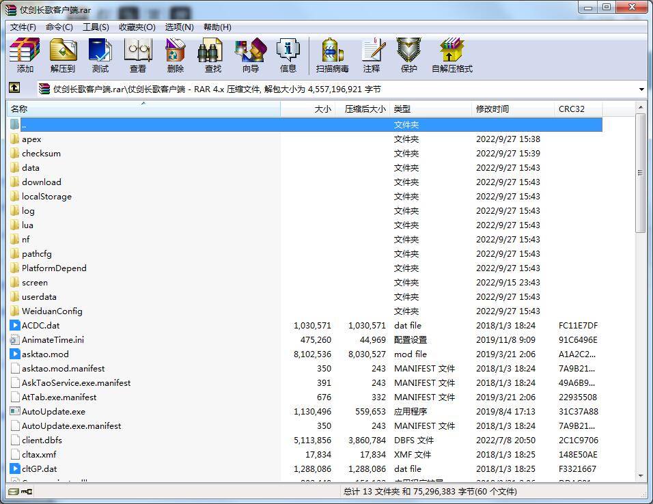Select the cltGP.dat file icon
This screenshot has height=504, width=653.
14,468
